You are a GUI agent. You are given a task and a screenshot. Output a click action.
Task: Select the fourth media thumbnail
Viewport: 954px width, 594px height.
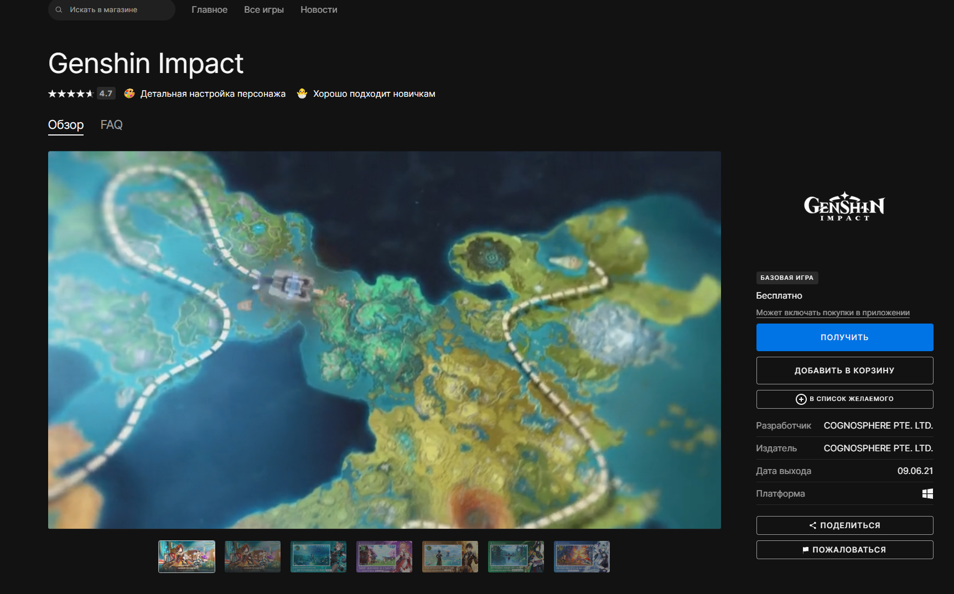point(385,556)
